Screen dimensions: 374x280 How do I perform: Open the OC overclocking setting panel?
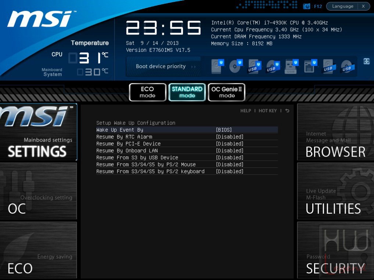click(x=39, y=191)
